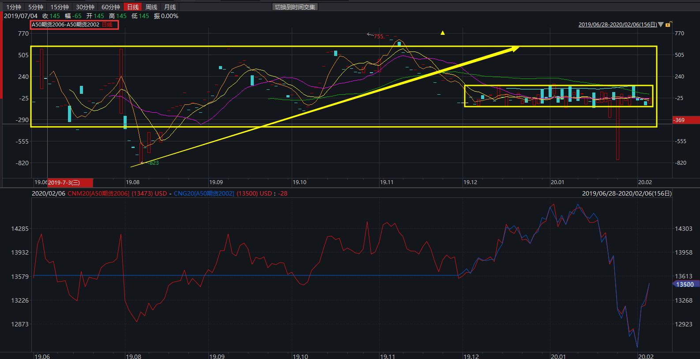The width and height of the screenshot is (700, 359).
Task: Select the 30分钟 period tab
Action: click(85, 7)
